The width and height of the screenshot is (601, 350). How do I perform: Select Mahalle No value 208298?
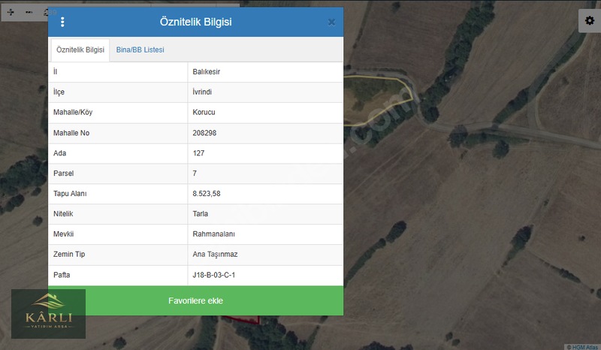tap(204, 133)
